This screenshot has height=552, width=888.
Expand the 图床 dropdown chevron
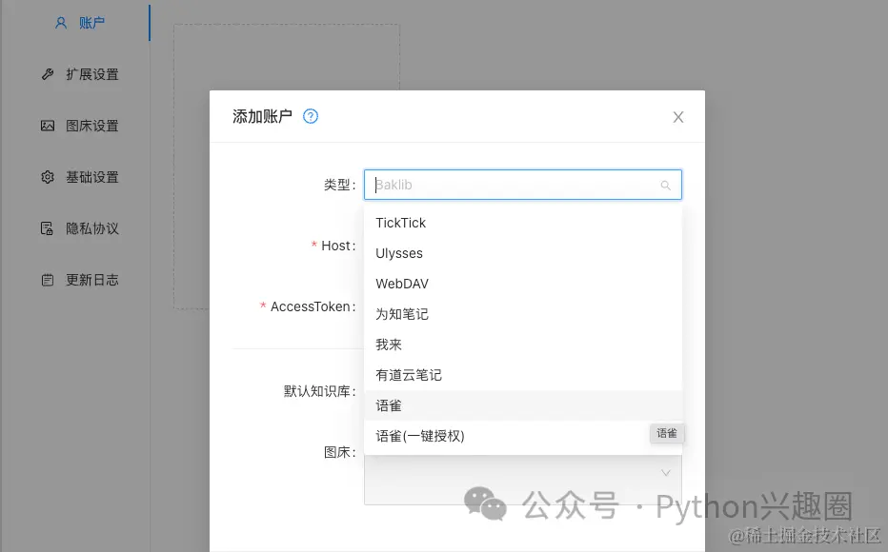pos(666,471)
